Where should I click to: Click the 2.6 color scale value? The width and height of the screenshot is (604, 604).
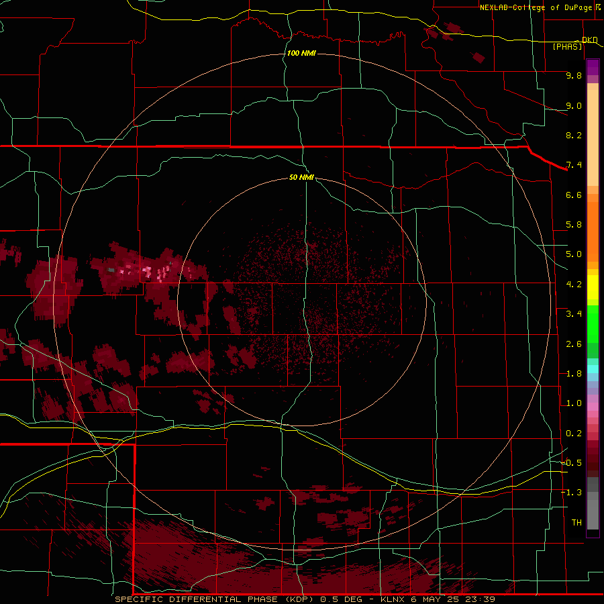tap(574, 344)
